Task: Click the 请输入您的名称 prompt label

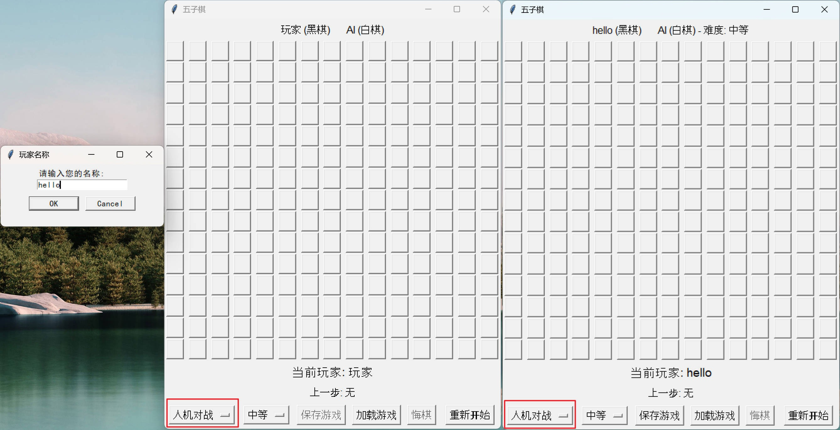Action: pos(72,174)
